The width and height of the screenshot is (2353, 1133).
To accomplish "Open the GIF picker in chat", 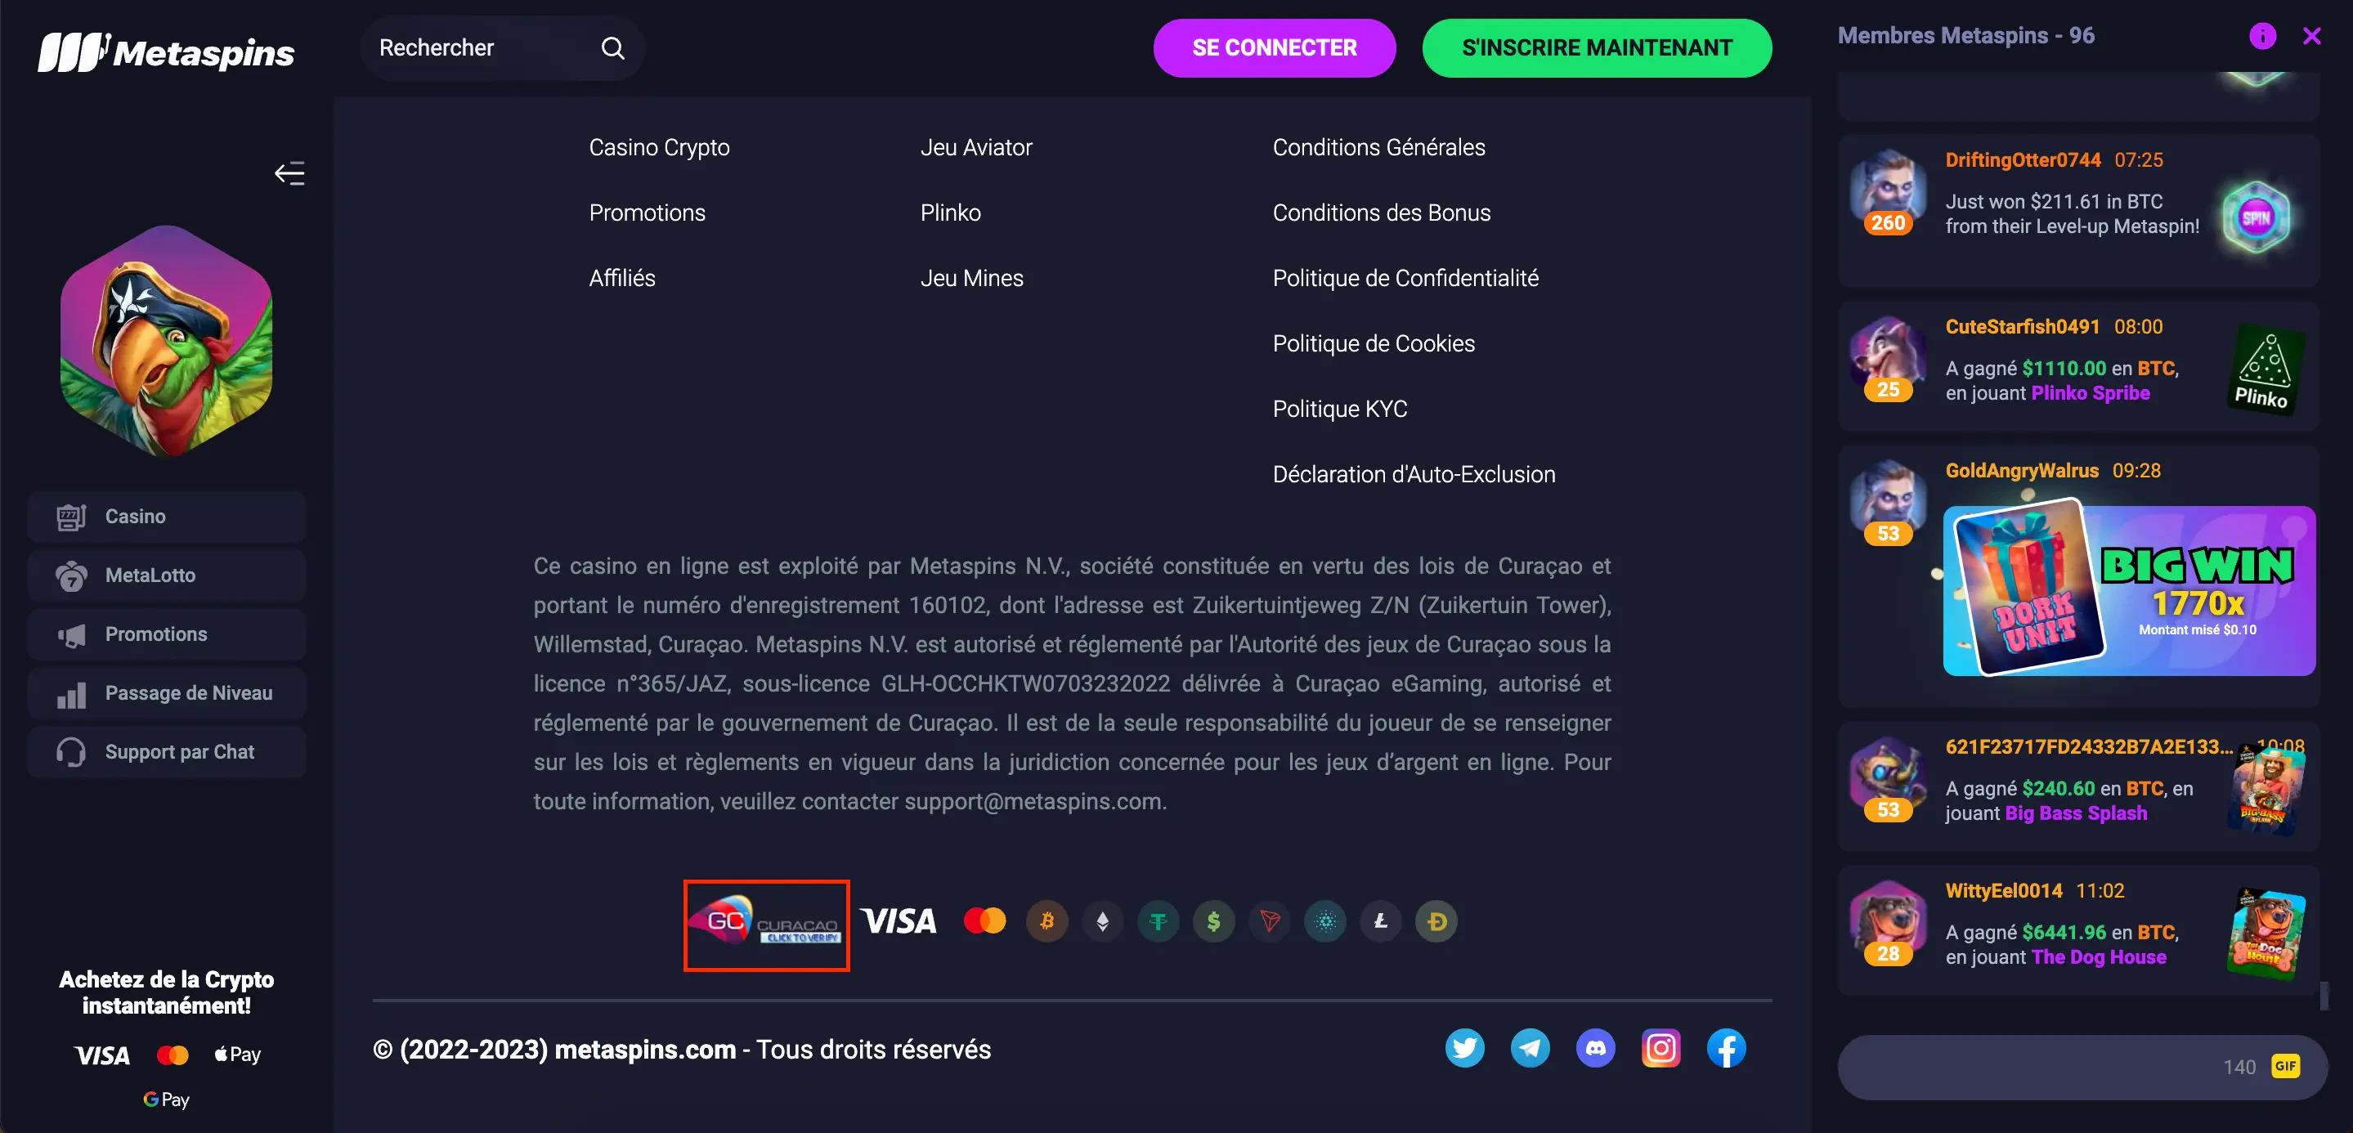I will tap(2285, 1066).
